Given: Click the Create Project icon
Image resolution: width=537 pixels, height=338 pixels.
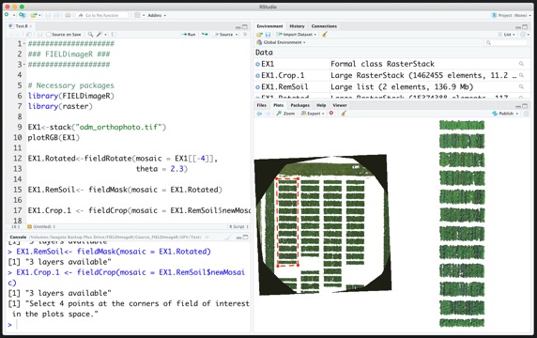Looking at the screenshot, I should [x=22, y=15].
